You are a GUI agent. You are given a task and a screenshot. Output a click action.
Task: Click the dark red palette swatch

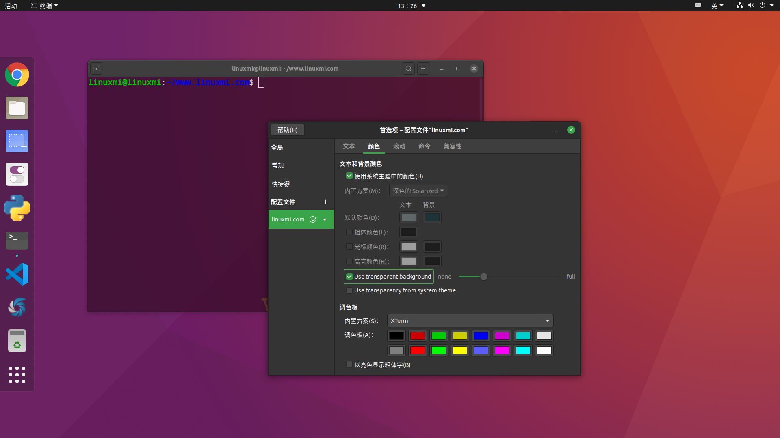(418, 336)
